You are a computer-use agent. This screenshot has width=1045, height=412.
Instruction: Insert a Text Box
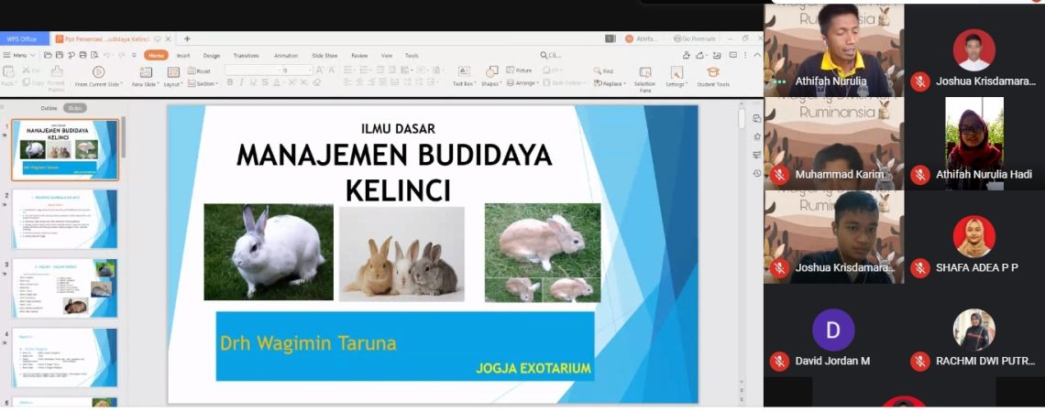[x=464, y=77]
